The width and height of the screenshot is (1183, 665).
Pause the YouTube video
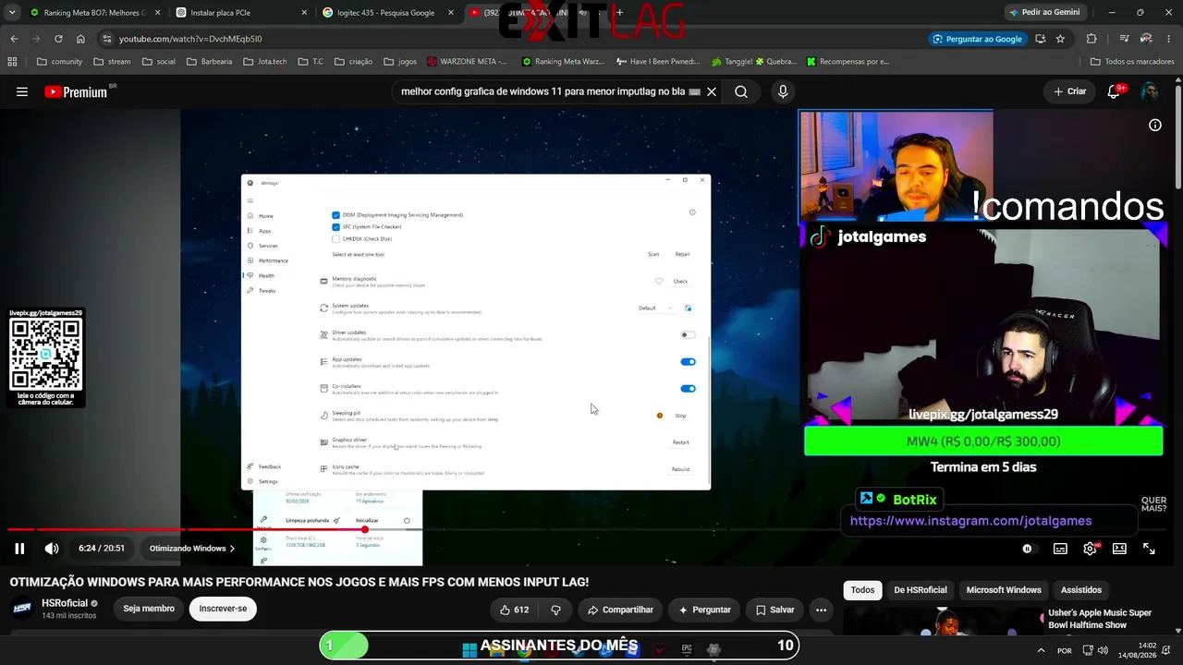(19, 549)
